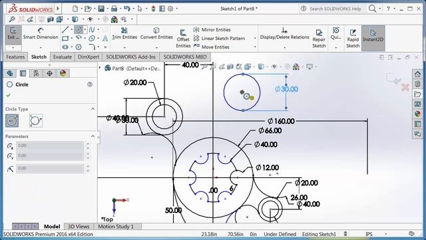Click the Print icon

point(114,9)
